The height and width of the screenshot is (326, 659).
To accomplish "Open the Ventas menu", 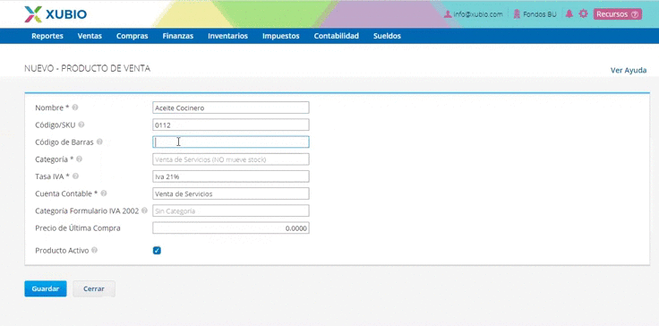I will 90,36.
